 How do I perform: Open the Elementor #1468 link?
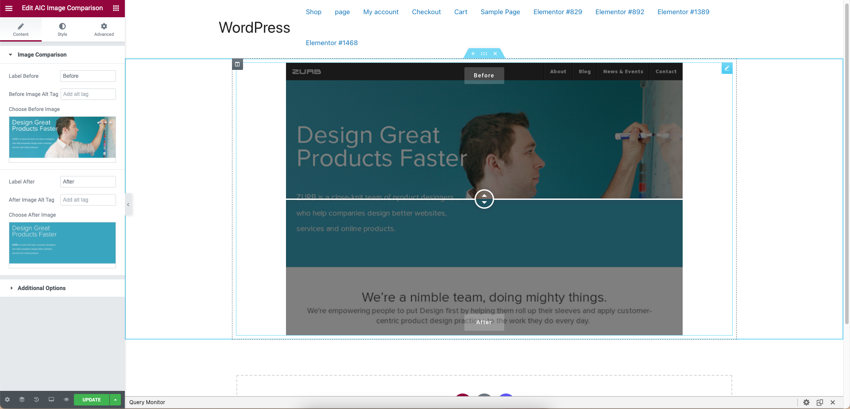[332, 43]
